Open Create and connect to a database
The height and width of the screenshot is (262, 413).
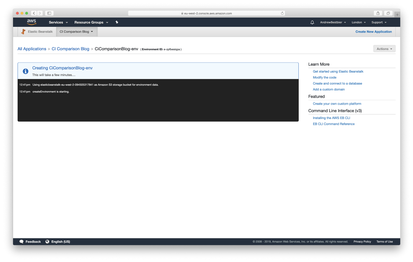(x=337, y=83)
